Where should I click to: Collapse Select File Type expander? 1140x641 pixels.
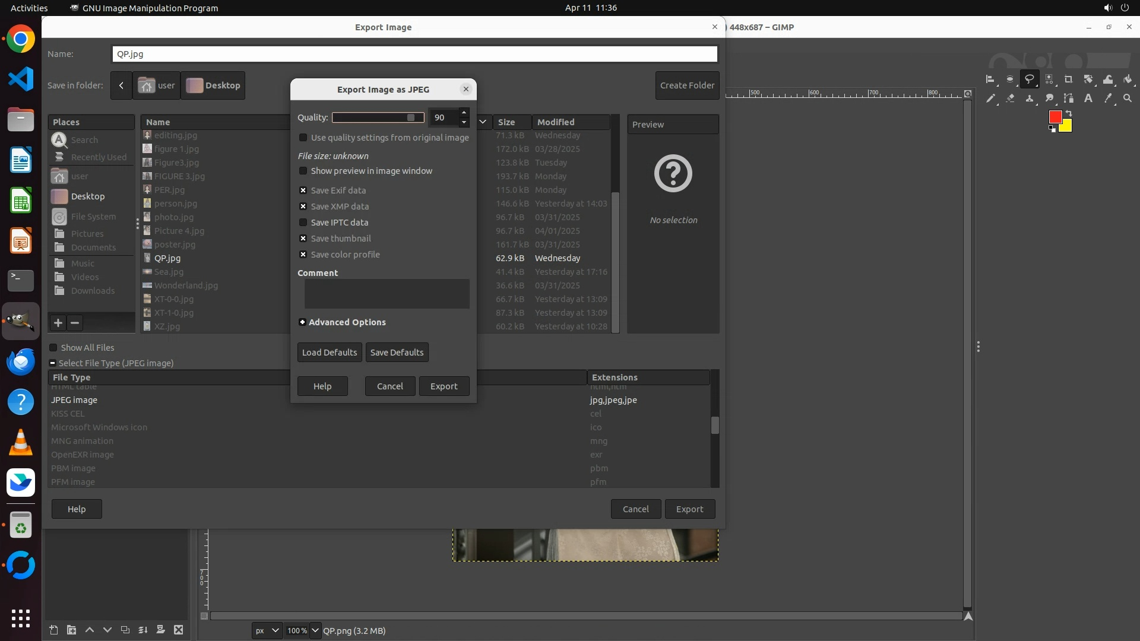coord(53,363)
